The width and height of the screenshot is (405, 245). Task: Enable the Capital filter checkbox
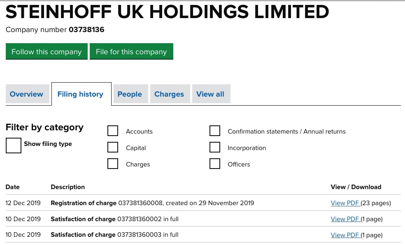(113, 147)
